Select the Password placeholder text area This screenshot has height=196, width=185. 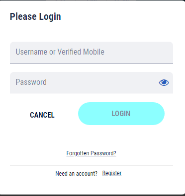pos(31,82)
